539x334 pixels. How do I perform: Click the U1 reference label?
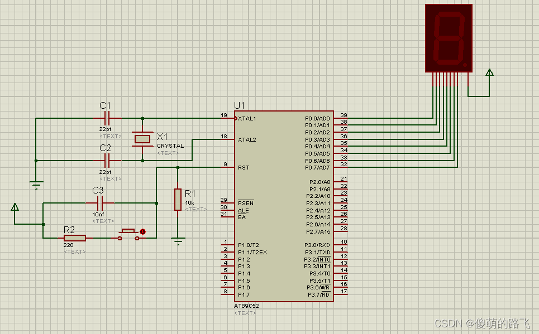pyautogui.click(x=239, y=105)
